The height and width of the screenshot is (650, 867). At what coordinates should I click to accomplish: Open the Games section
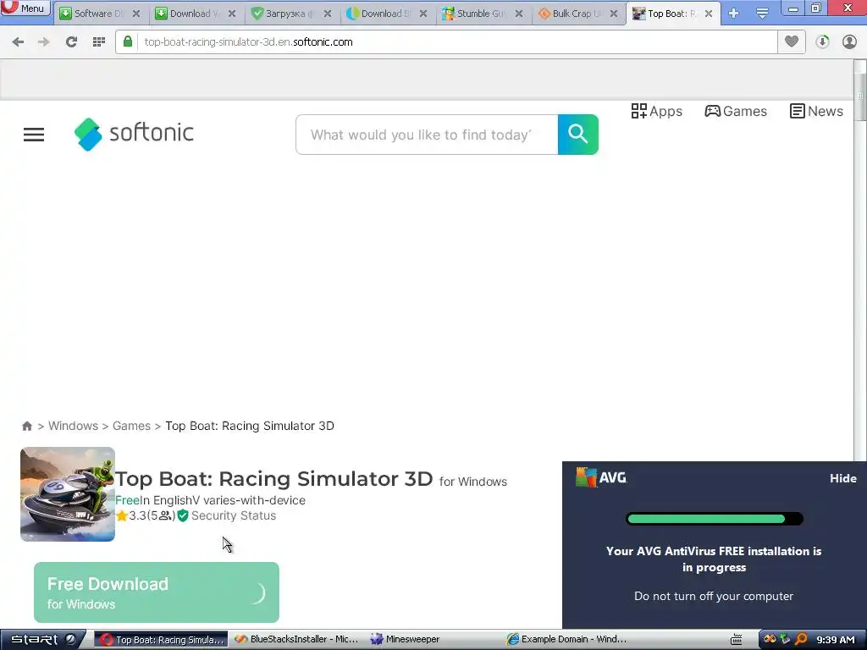[736, 111]
